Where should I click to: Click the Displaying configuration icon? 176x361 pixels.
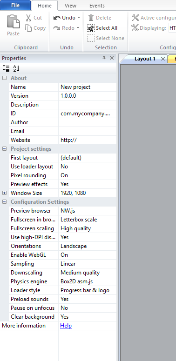[x=135, y=28]
